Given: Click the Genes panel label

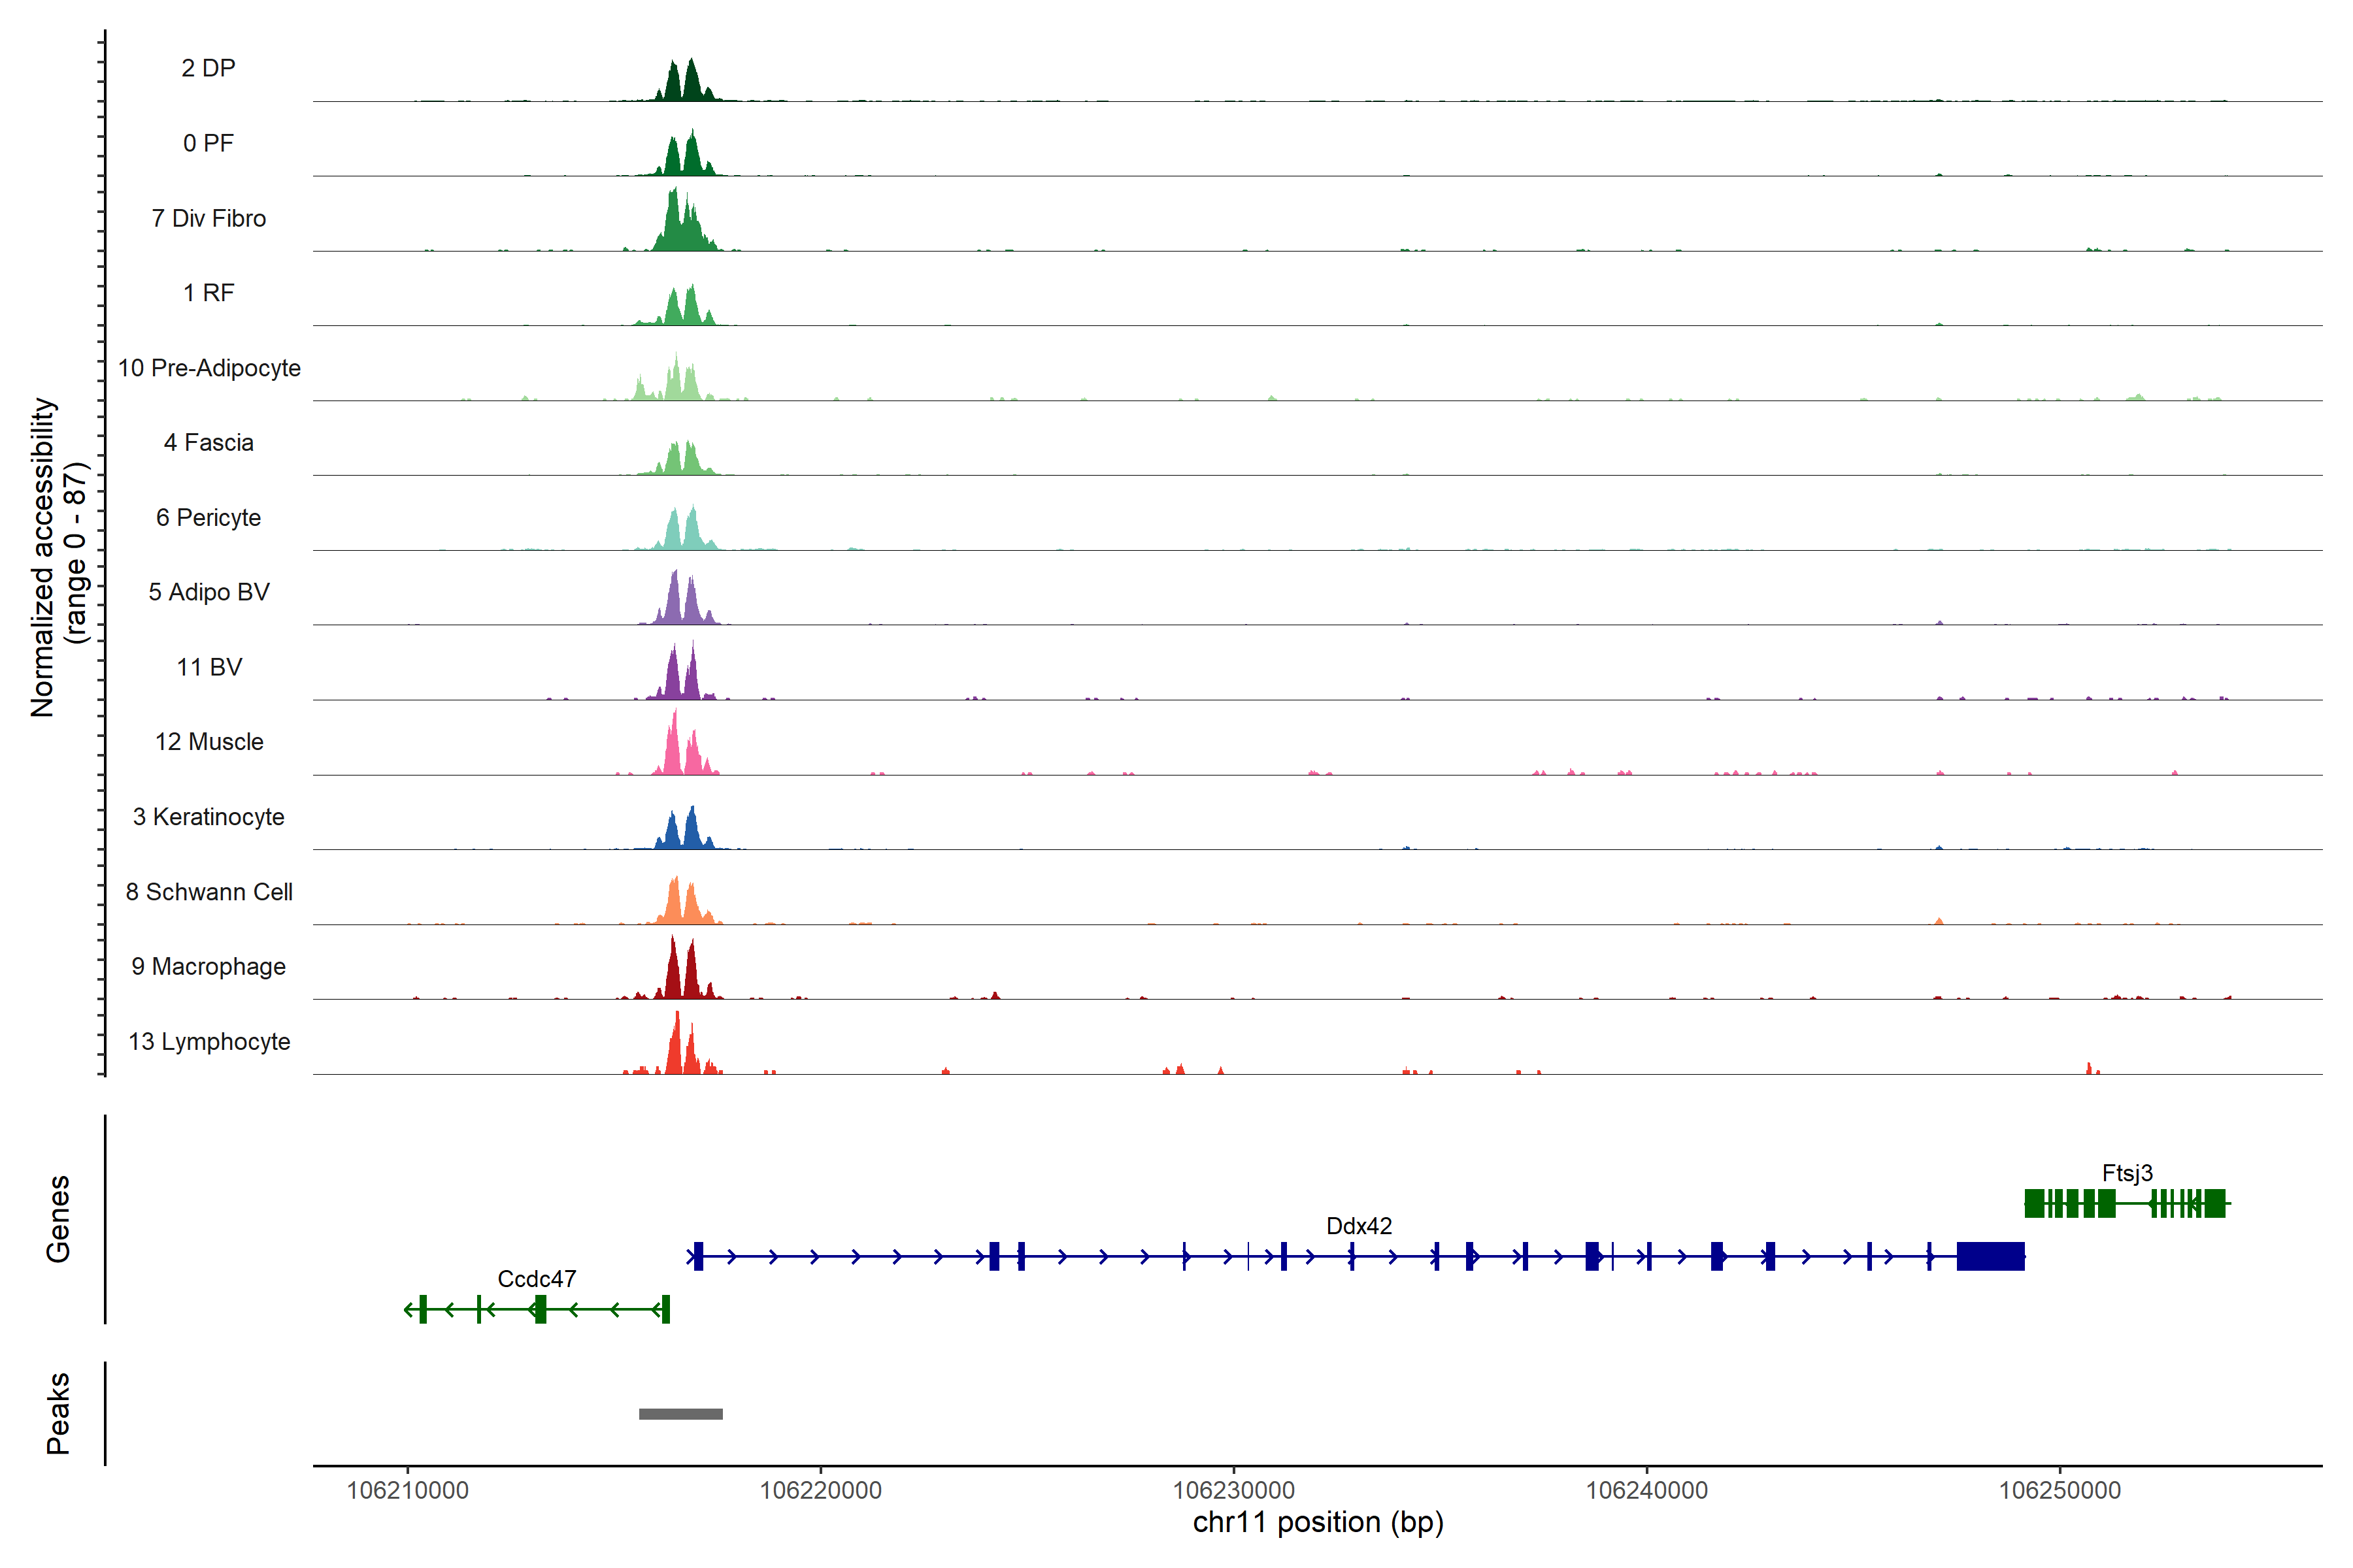Looking at the screenshot, I should [x=58, y=1218].
